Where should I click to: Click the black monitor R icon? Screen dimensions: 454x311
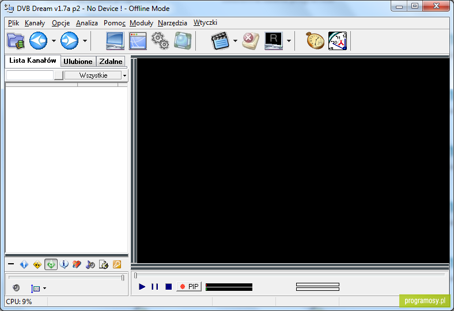coord(274,41)
